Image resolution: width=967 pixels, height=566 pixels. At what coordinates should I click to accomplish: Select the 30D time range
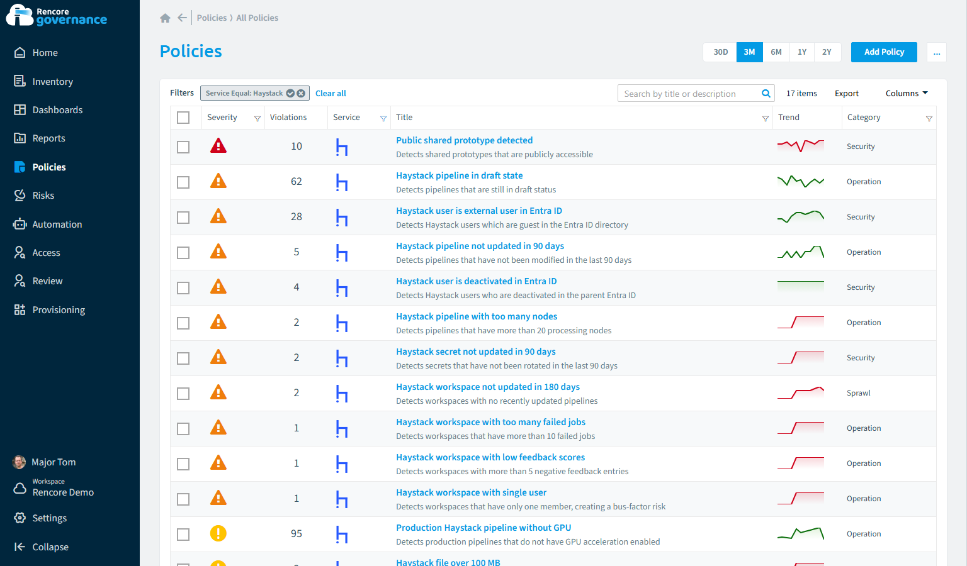pyautogui.click(x=720, y=52)
